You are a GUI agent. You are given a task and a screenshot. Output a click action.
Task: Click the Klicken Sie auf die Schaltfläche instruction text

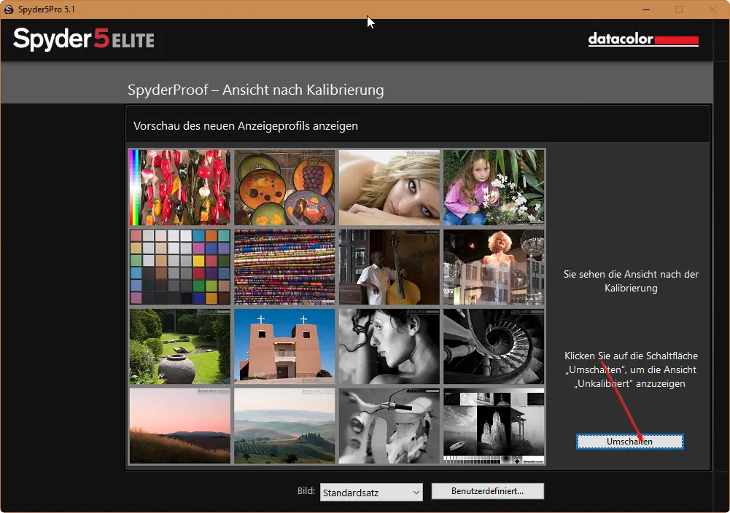(631, 369)
